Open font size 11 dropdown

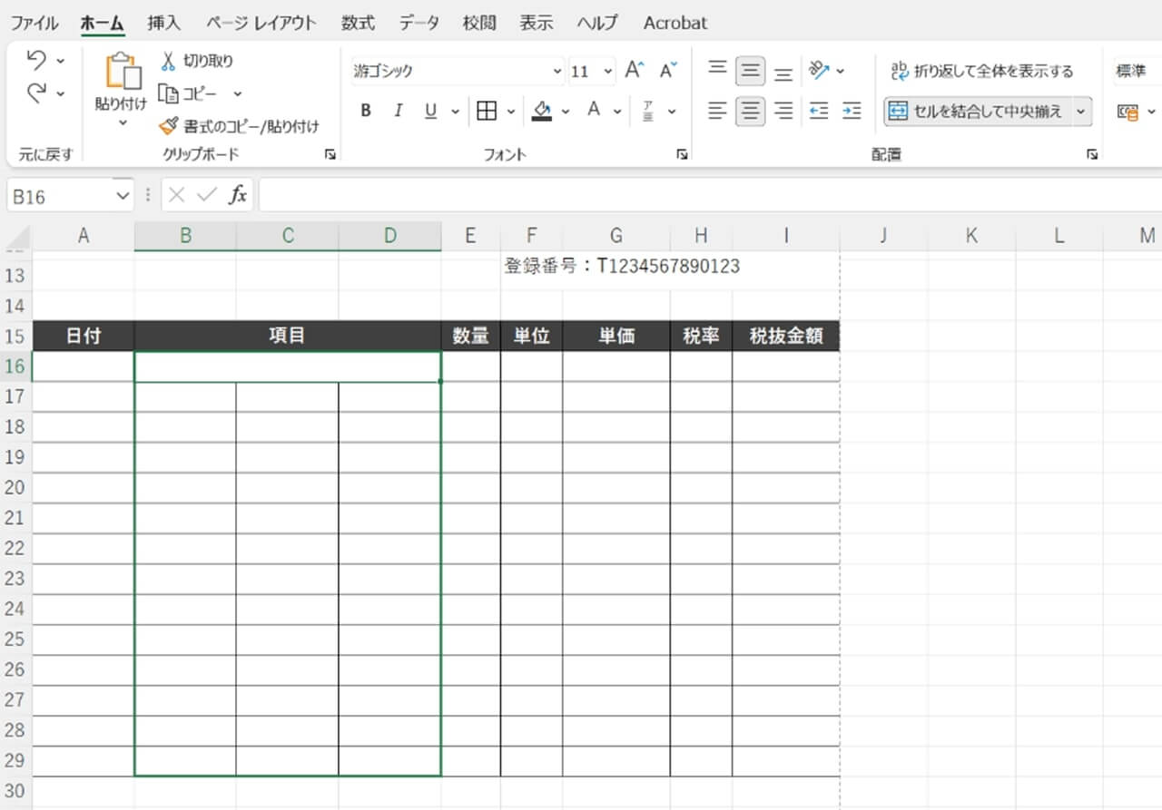607,72
